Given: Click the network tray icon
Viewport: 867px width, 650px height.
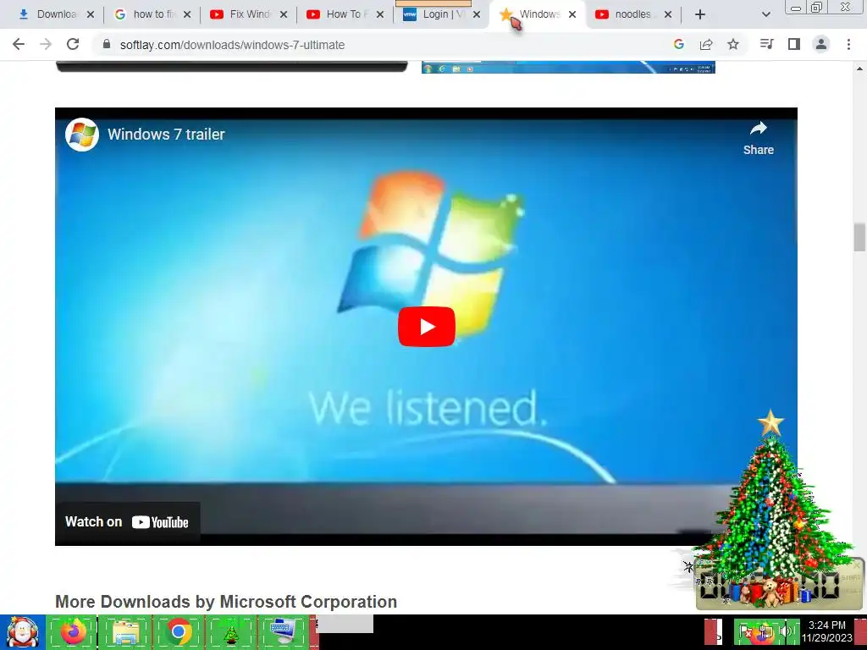Looking at the screenshot, I should (765, 631).
